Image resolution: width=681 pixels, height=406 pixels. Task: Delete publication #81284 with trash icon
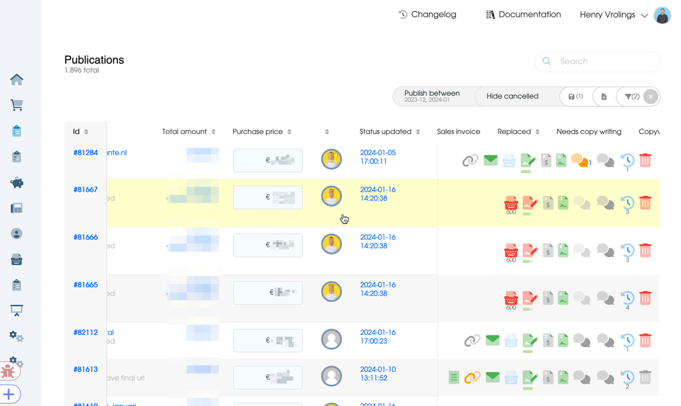(x=645, y=160)
